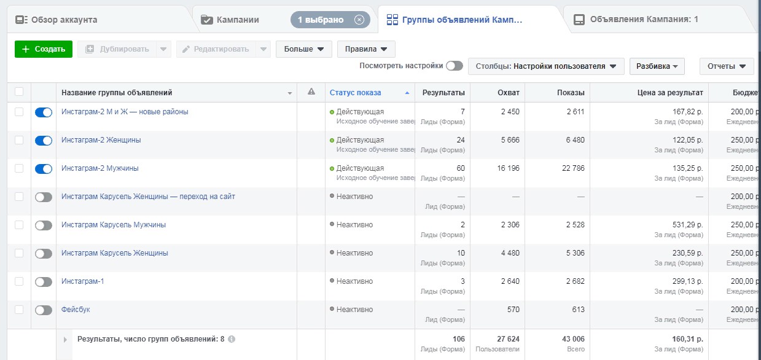
Task: Open the Столбцы: Настройки пользователя dropdown
Action: click(546, 66)
